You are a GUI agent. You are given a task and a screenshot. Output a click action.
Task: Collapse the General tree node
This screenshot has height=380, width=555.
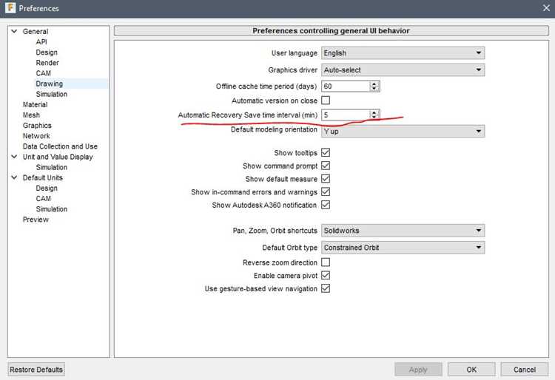(x=14, y=32)
